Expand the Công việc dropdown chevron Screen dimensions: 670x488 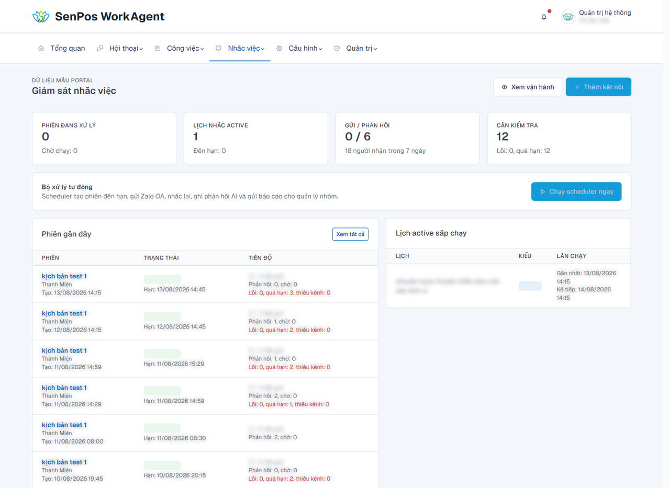tap(202, 49)
